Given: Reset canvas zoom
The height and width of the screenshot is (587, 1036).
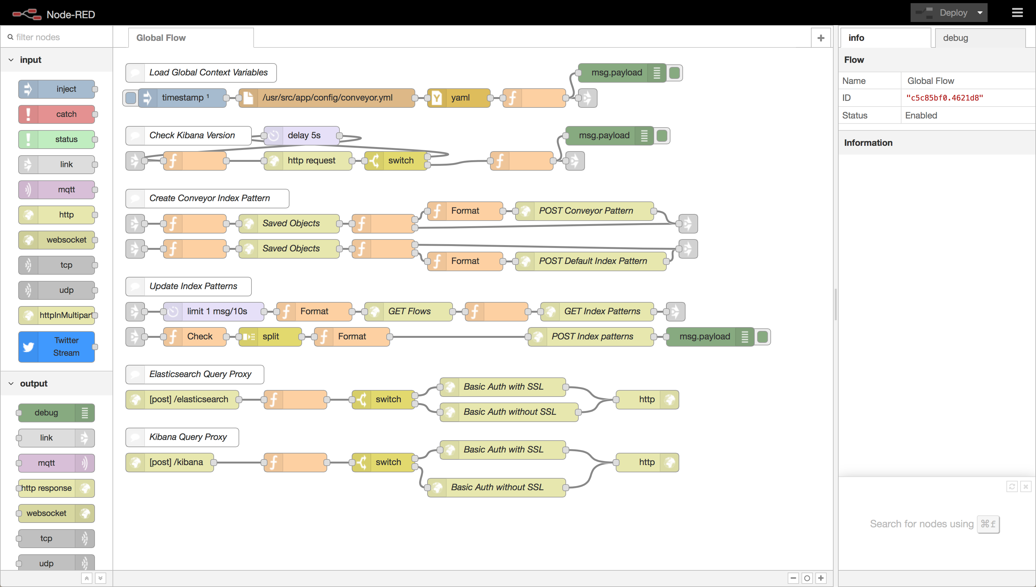Looking at the screenshot, I should click(x=807, y=578).
